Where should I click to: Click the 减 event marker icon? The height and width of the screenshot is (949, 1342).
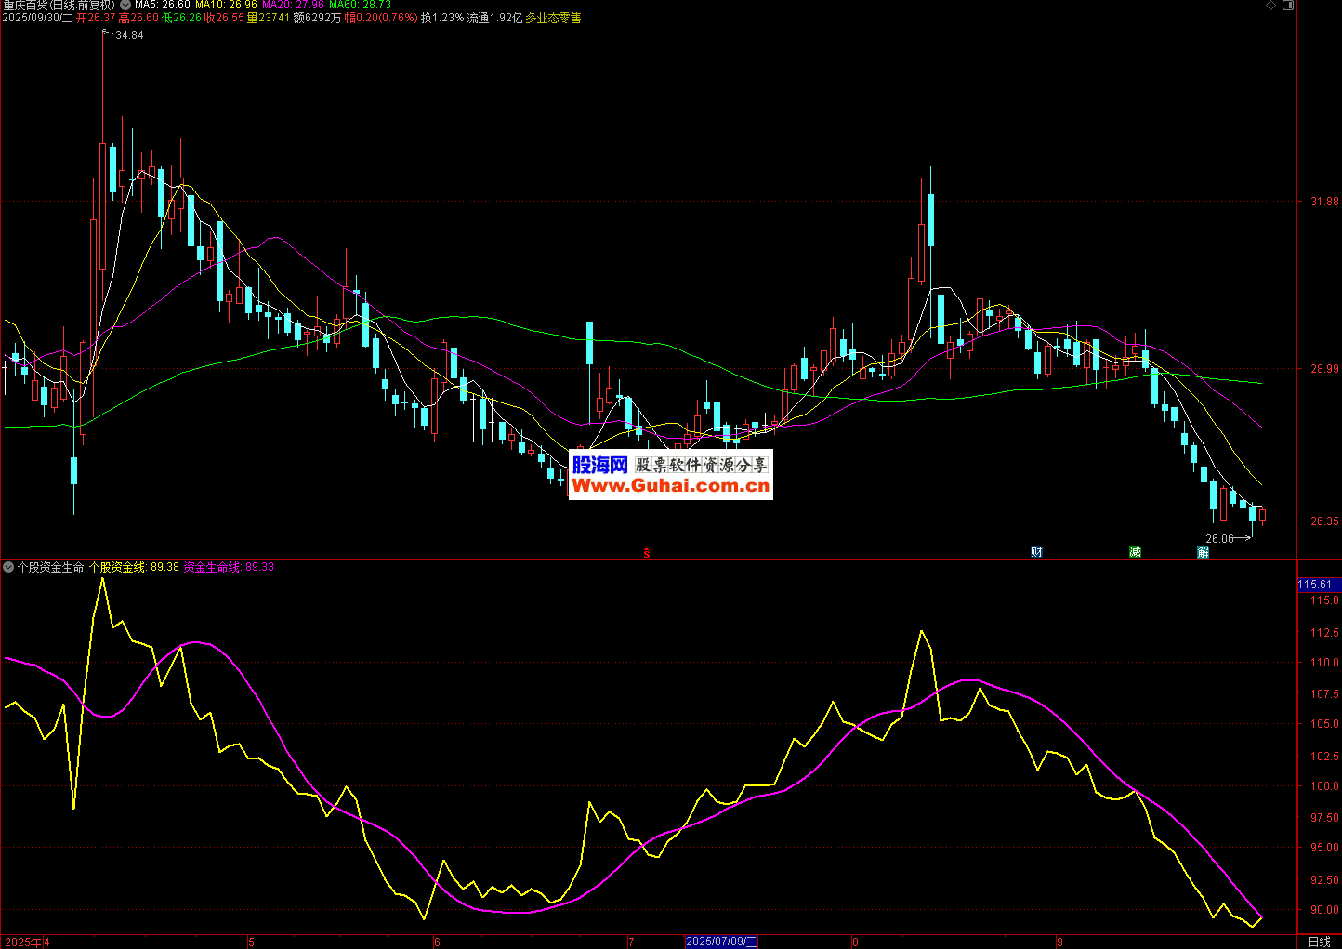click(x=1135, y=552)
